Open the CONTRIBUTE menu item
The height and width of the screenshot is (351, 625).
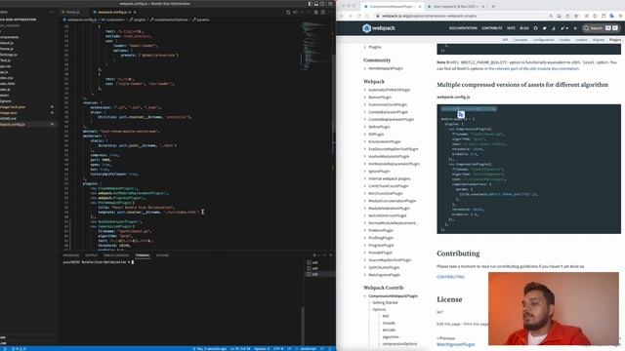(x=492, y=28)
